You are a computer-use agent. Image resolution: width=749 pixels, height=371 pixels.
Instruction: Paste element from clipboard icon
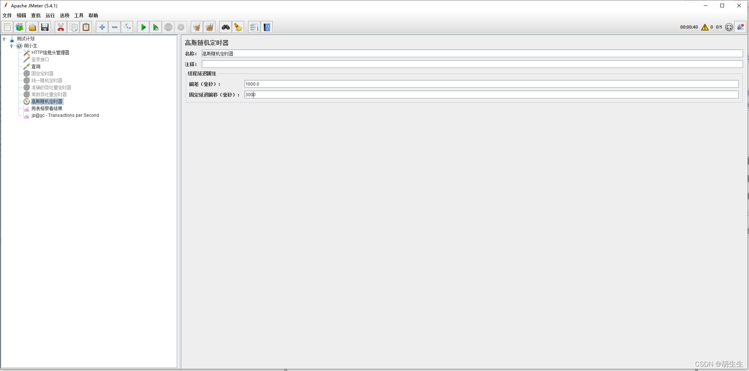pyautogui.click(x=86, y=27)
